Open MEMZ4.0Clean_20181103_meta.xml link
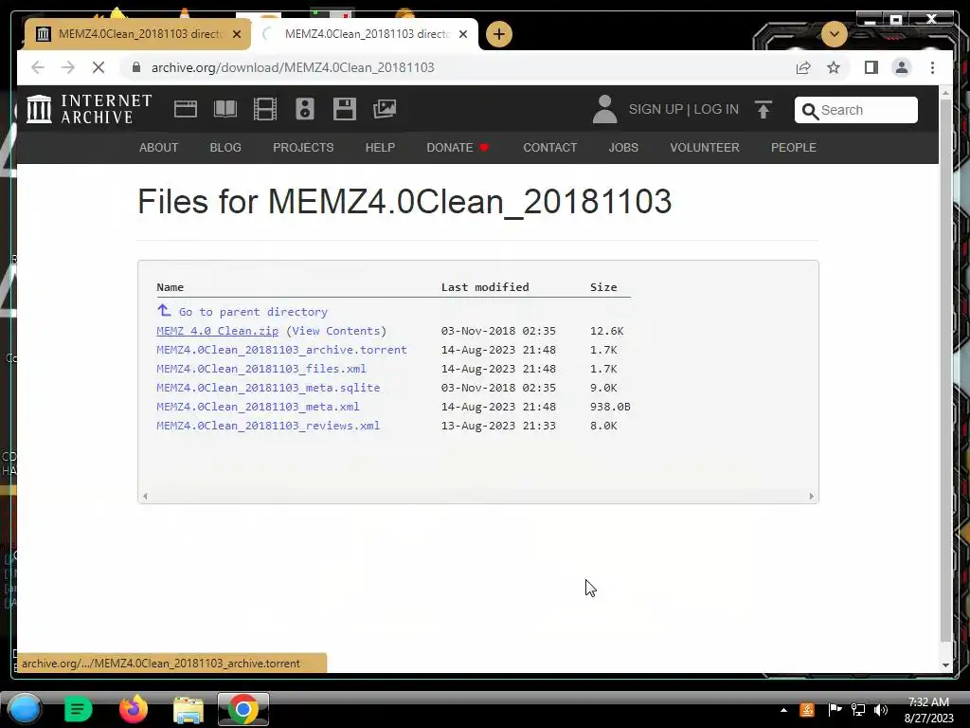The image size is (970, 728). (x=258, y=407)
